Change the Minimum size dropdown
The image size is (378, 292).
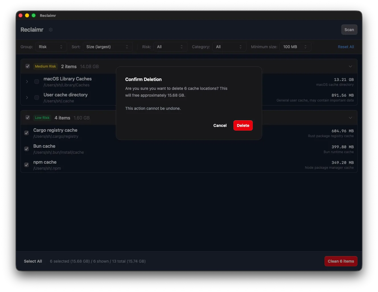click(x=295, y=46)
